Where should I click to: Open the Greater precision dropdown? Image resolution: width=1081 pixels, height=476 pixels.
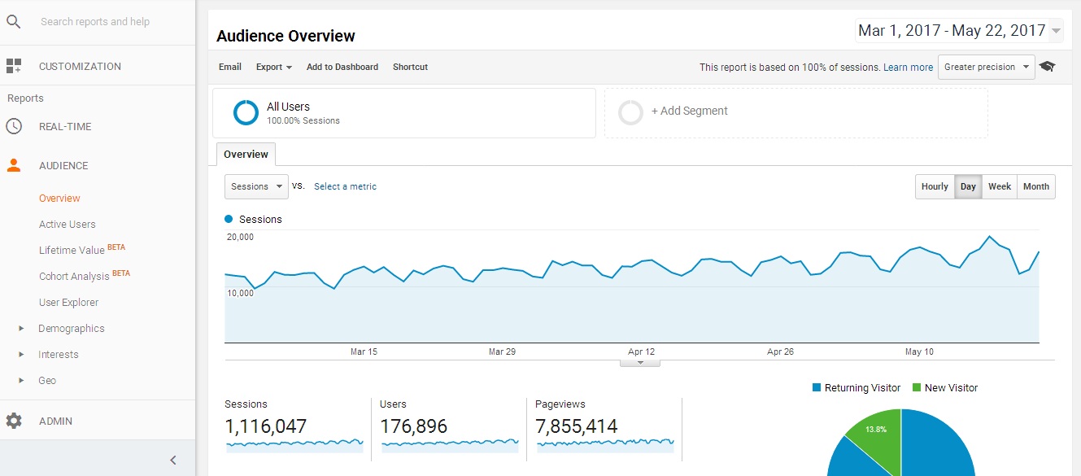986,67
